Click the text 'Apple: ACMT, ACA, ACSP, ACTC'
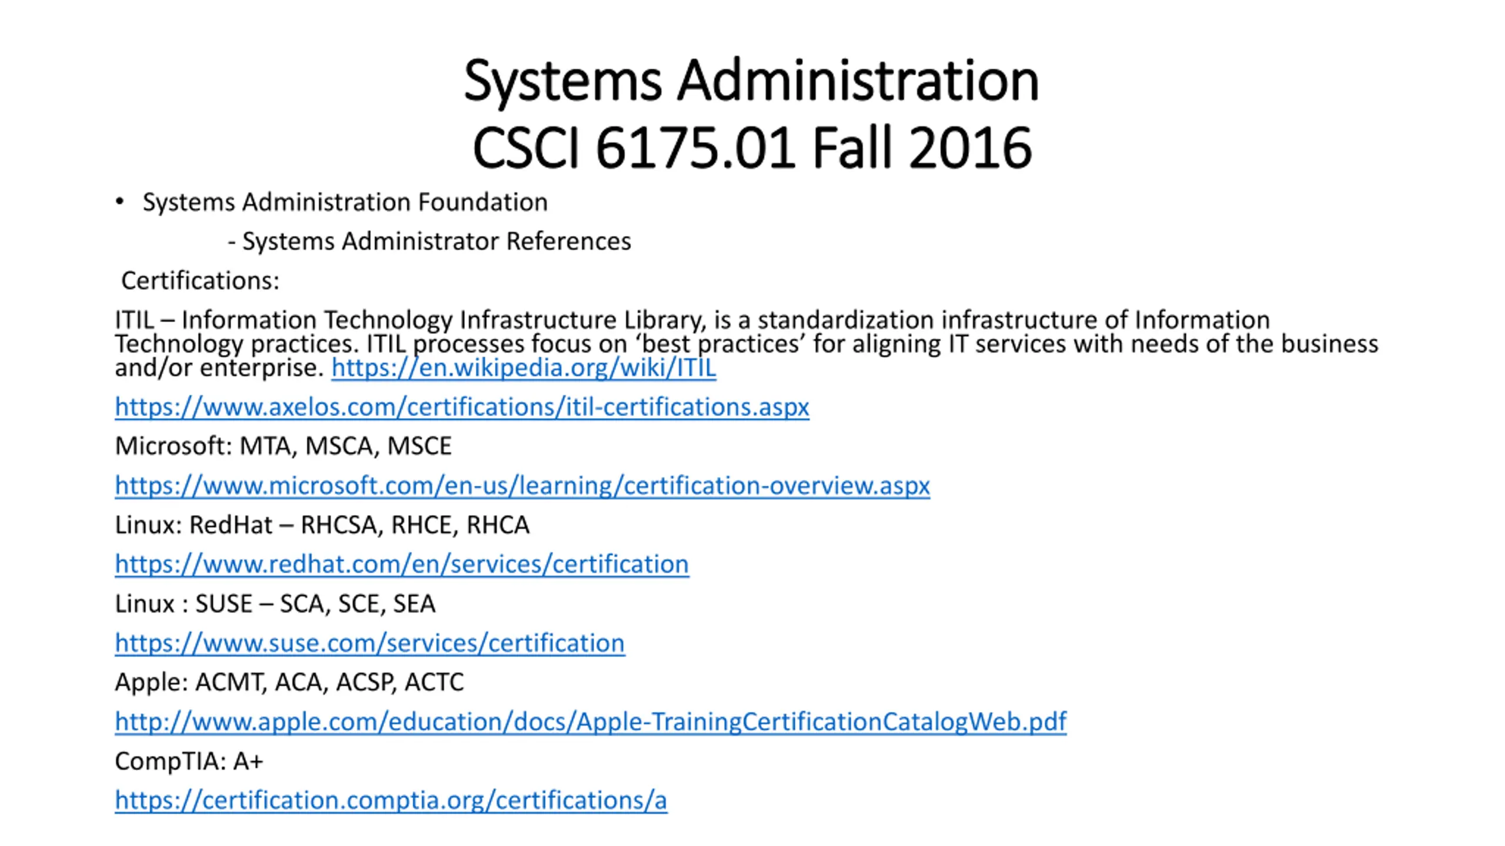This screenshot has width=1505, height=846. click(289, 683)
